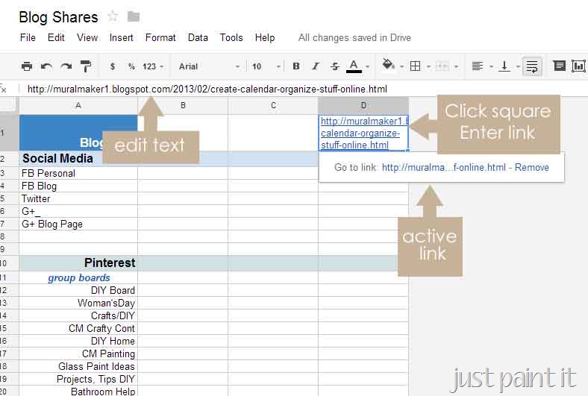The height and width of the screenshot is (396, 588).
Task: Expand the horizontal align dropdown arrow
Action: click(491, 66)
